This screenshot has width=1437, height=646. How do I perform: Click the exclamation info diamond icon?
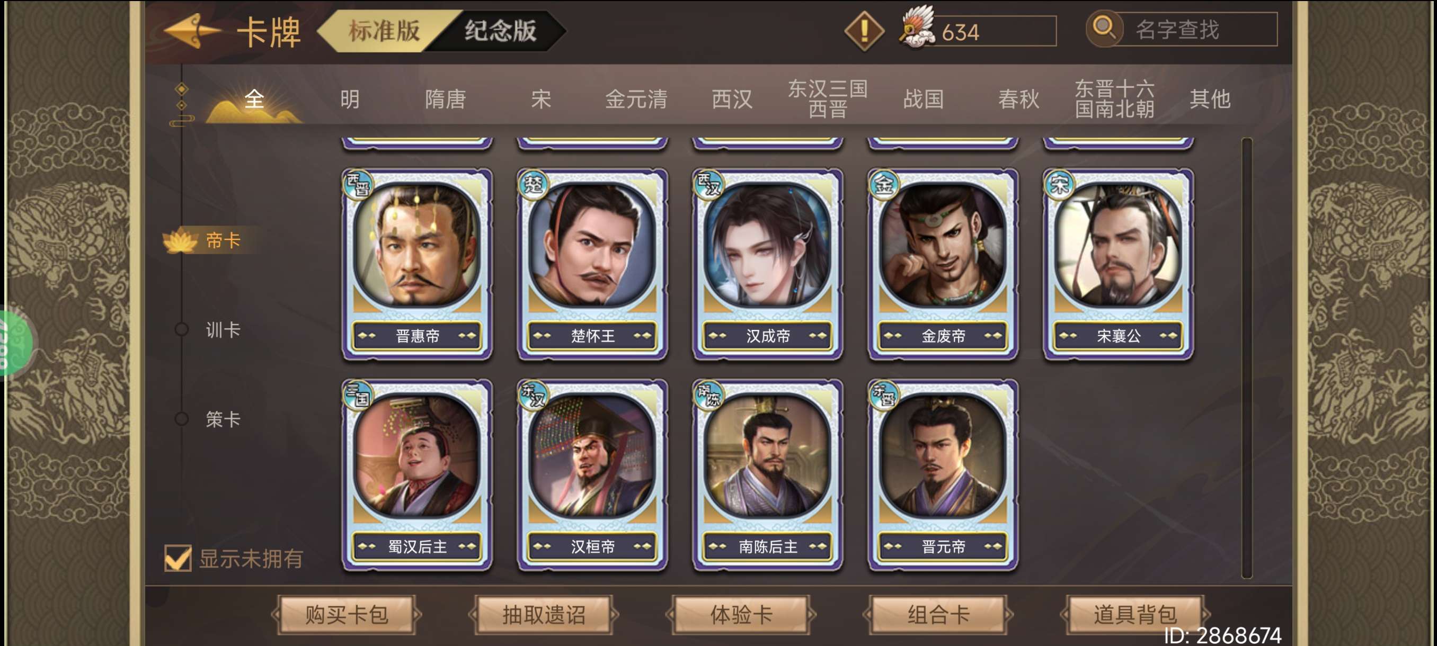864,31
